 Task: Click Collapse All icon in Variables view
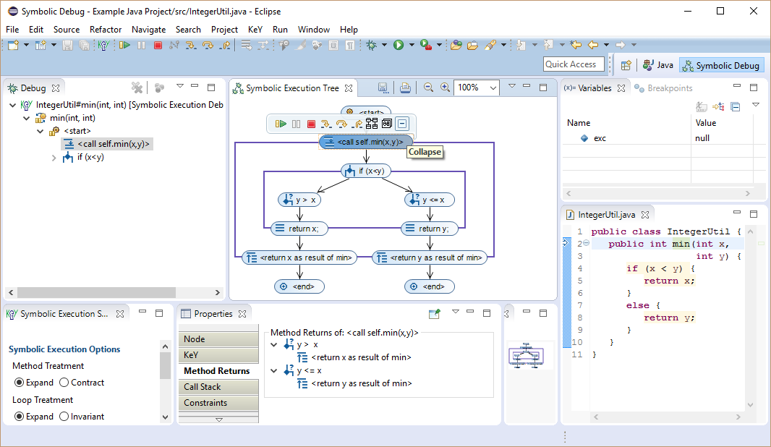[x=736, y=107]
